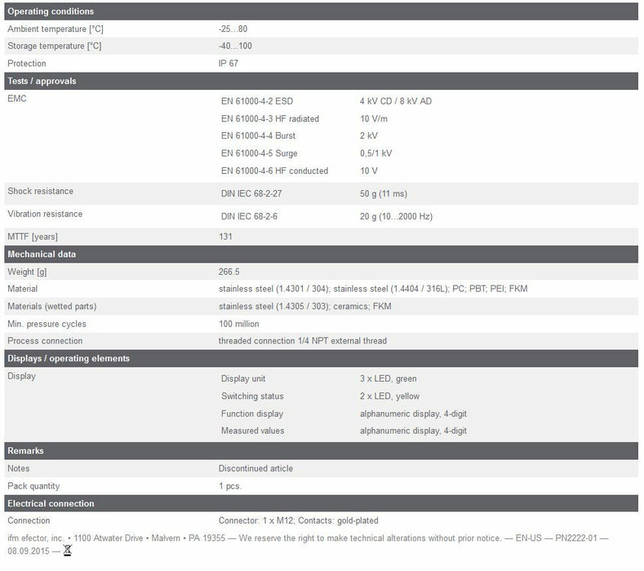Click the weight value 266.5
The image size is (644, 571).
[229, 272]
